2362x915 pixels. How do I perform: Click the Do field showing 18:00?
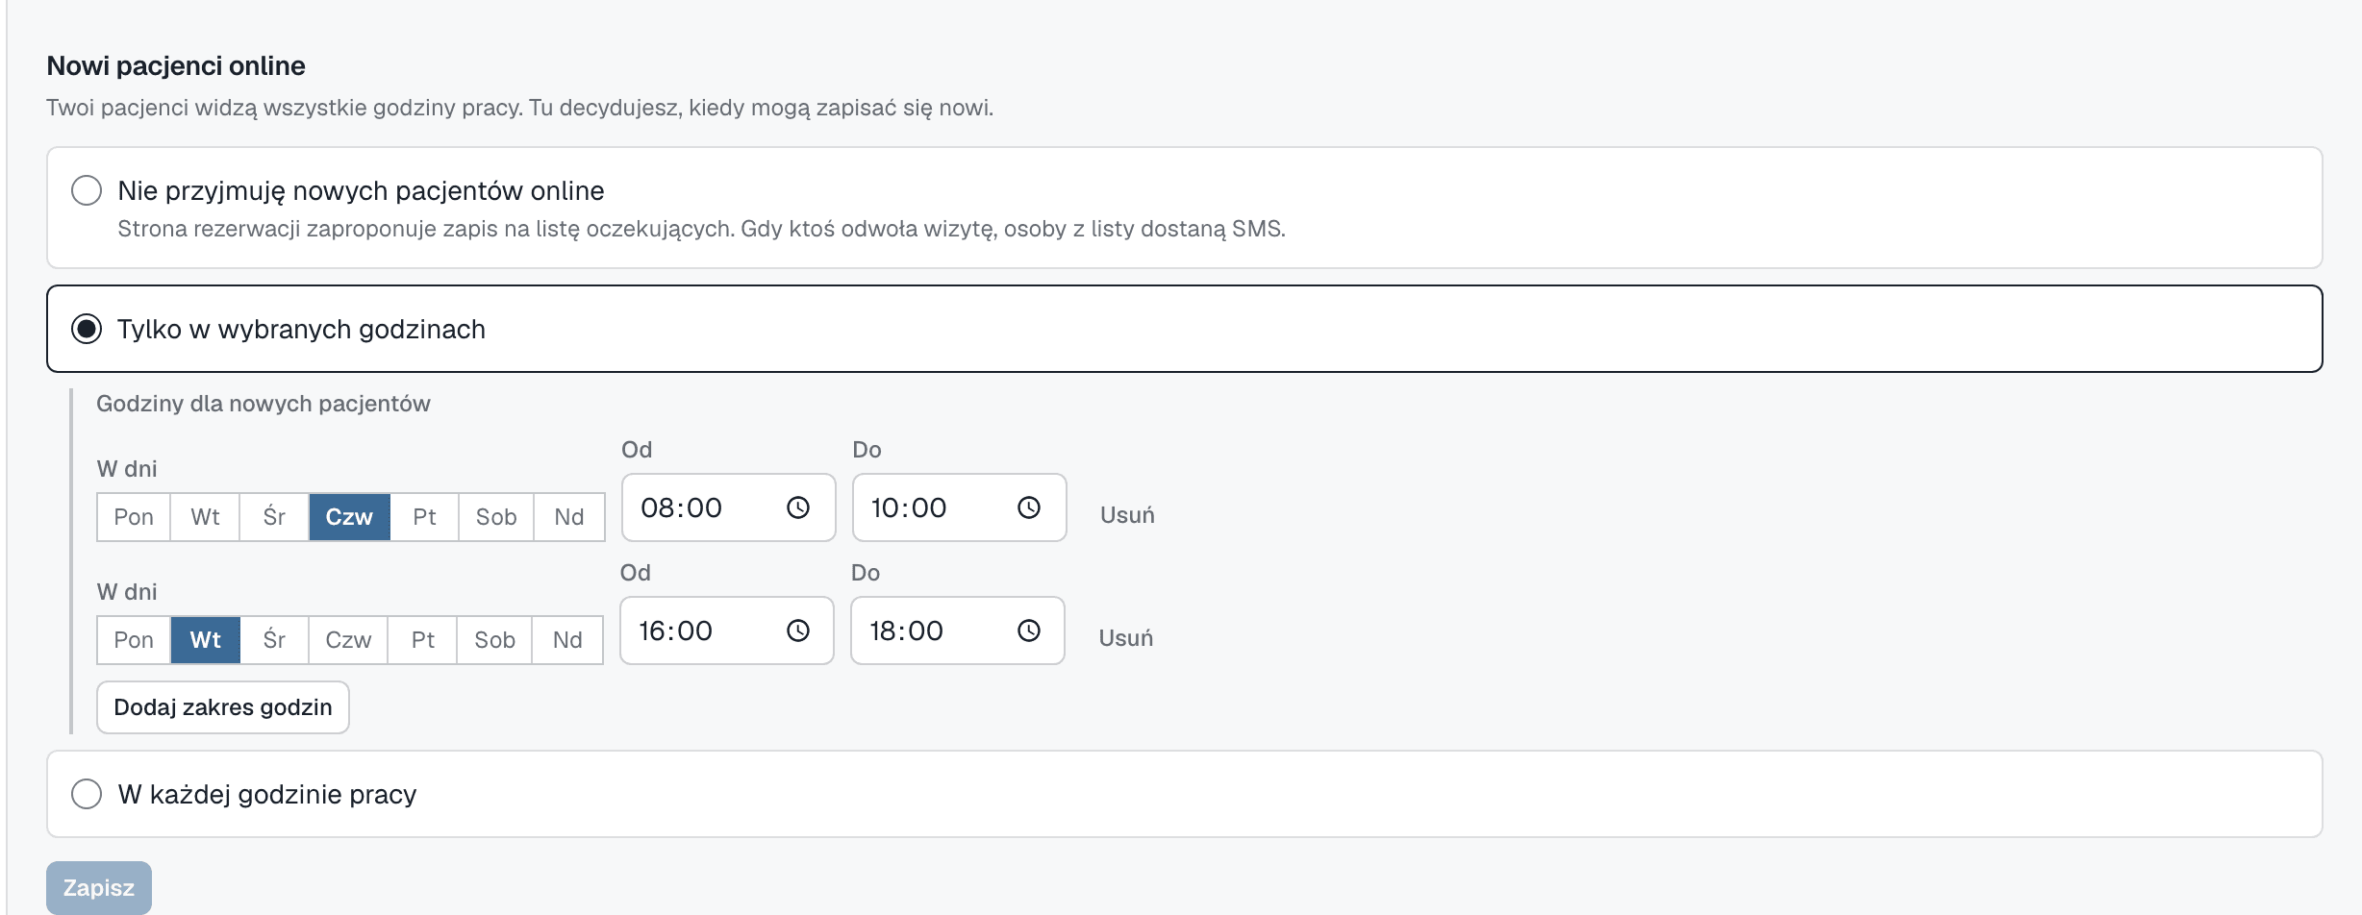pos(957,631)
